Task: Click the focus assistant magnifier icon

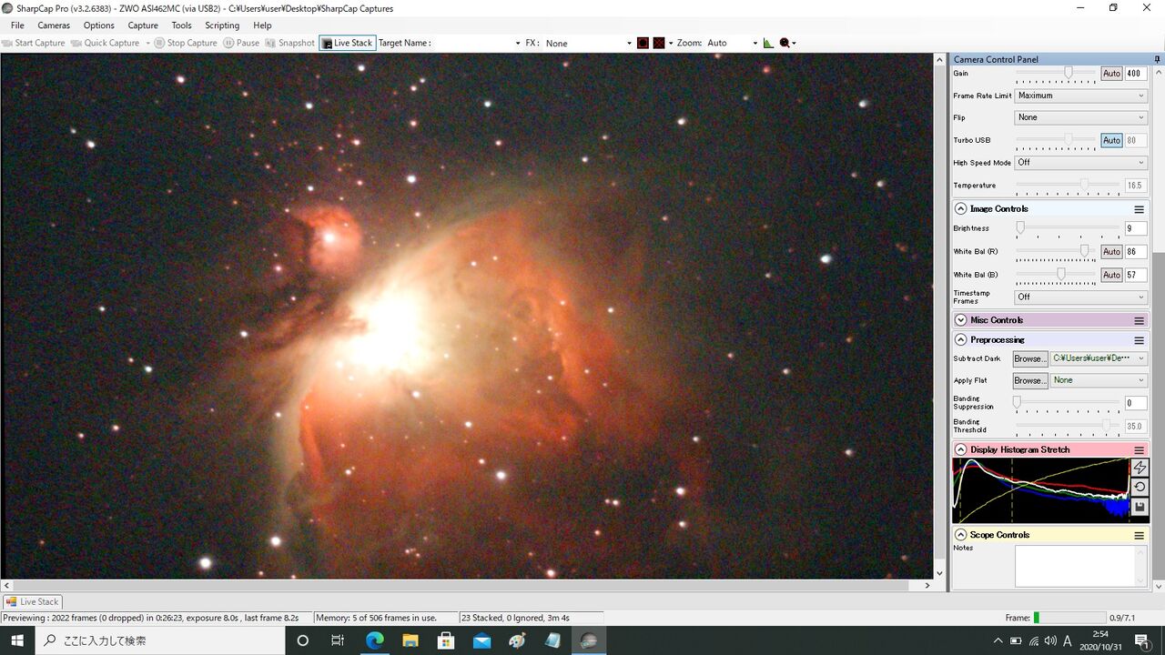Action: (x=785, y=43)
